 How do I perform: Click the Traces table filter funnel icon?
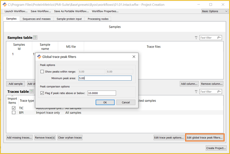[x=196, y=92]
